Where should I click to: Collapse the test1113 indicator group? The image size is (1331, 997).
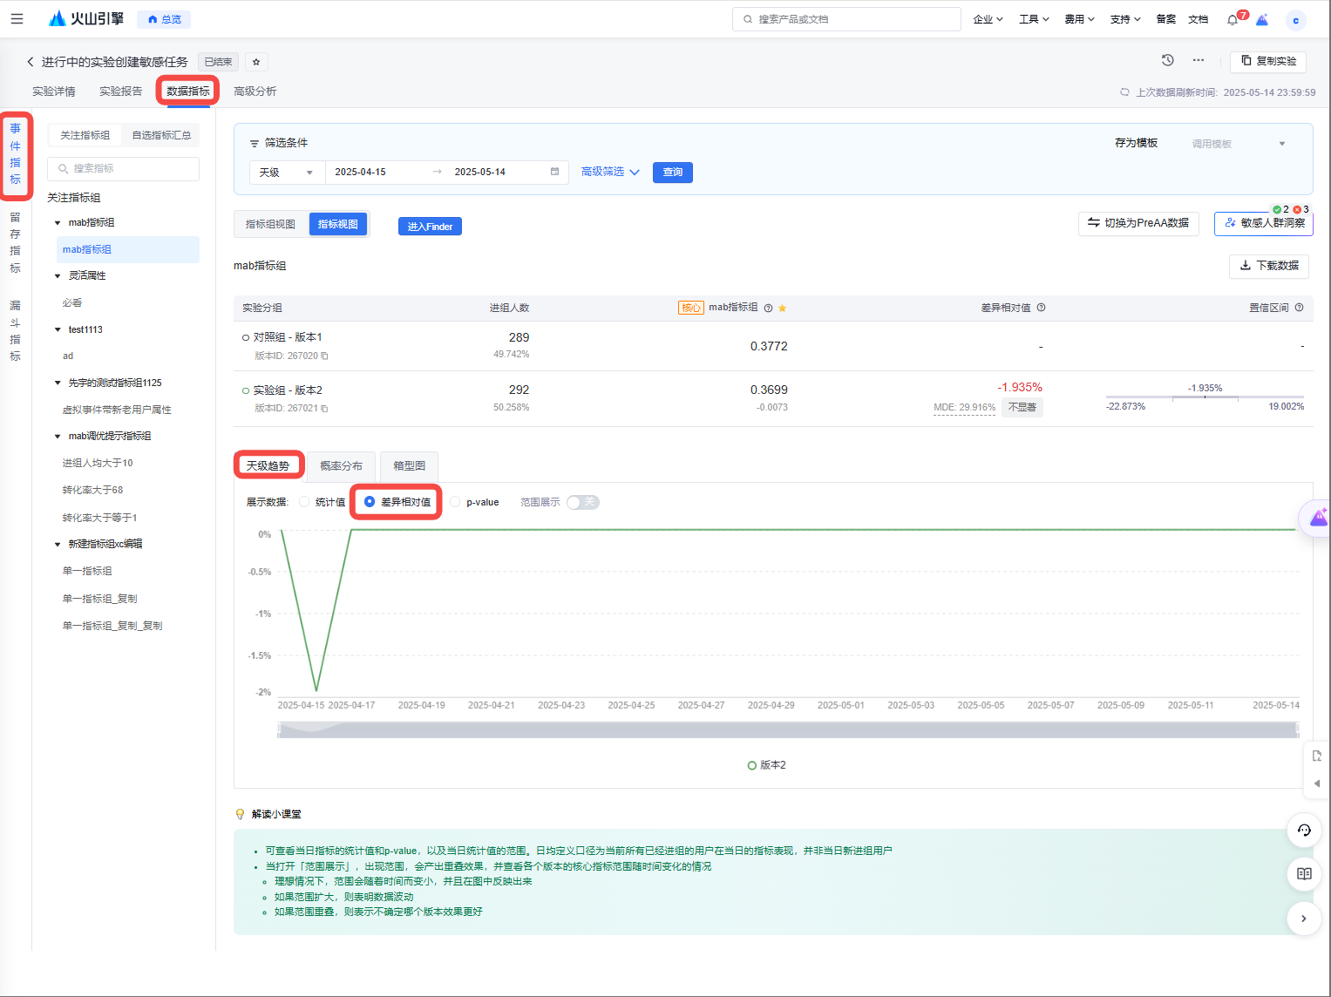(58, 329)
